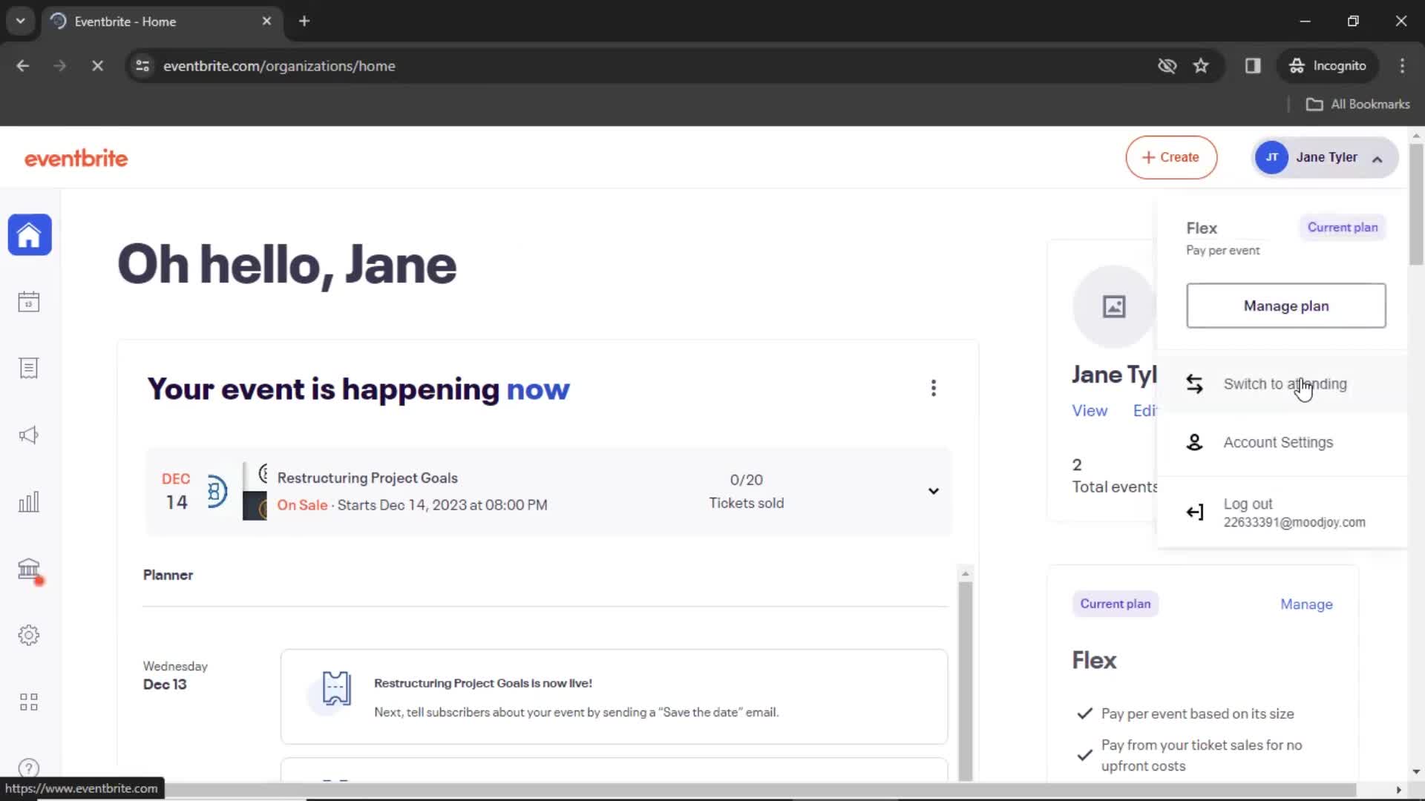This screenshot has height=801, width=1425.
Task: Expand the Restructuring Project Goals event row
Action: 934,491
